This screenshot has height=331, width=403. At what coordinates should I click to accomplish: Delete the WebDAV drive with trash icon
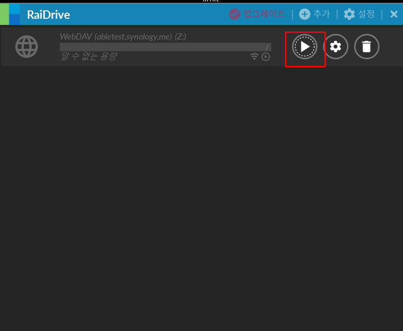pyautogui.click(x=367, y=47)
